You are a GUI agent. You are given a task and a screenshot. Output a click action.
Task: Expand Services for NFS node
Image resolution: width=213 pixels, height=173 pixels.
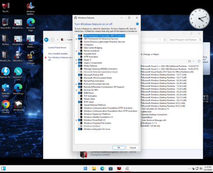76,90
